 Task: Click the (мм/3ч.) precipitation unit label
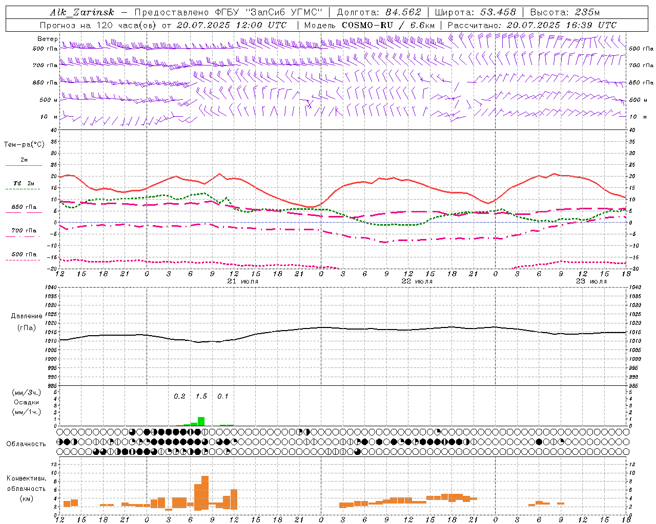[27, 392]
